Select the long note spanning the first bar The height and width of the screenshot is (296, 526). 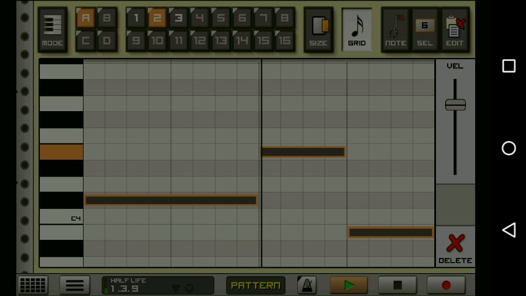171,200
